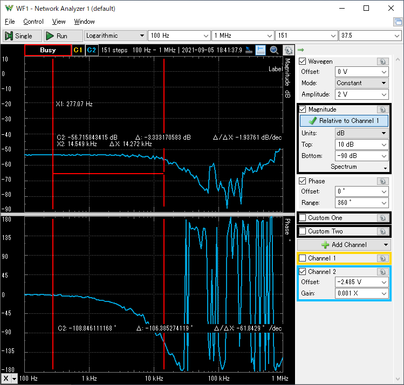Open the X cursor dropdown arrow at bottom left
This screenshot has height=385, width=404.
[14, 379]
